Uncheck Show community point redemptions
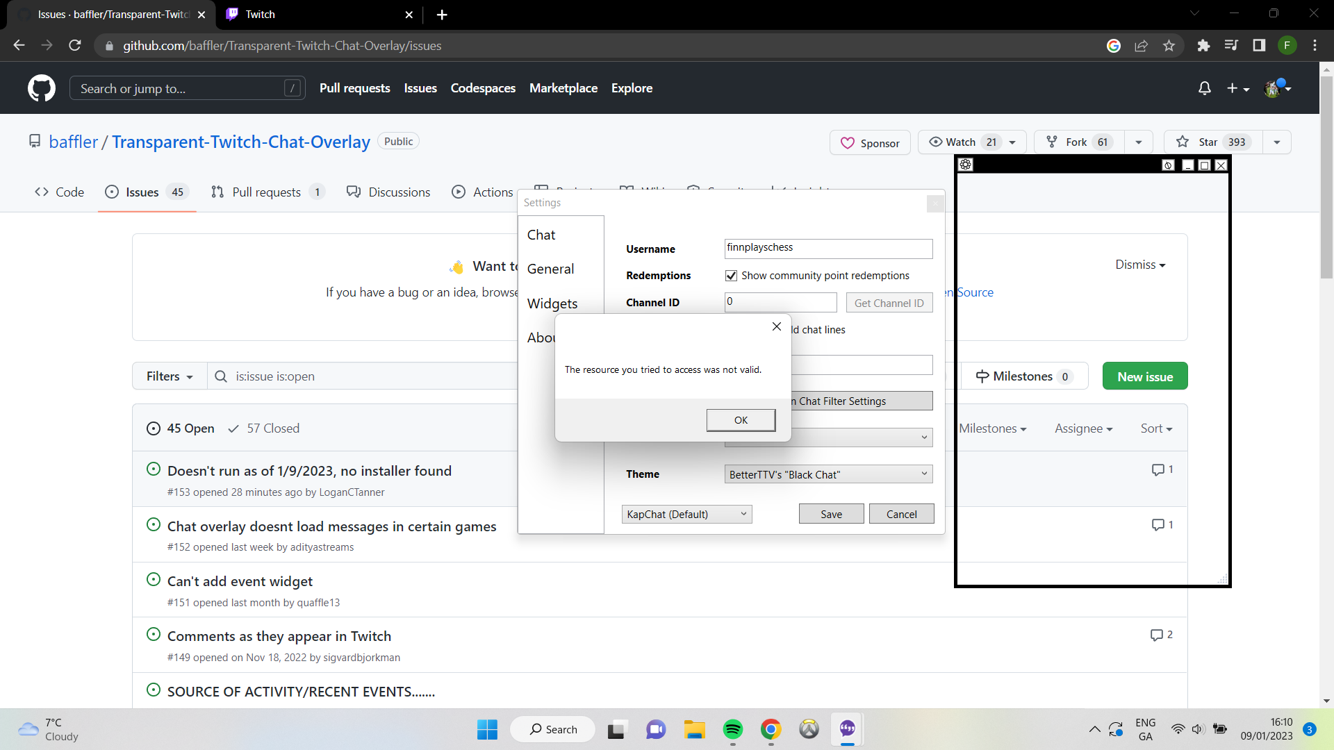This screenshot has width=1334, height=750. coord(730,275)
